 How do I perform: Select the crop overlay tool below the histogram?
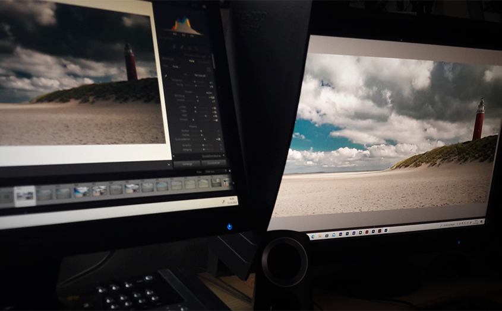tap(175, 47)
